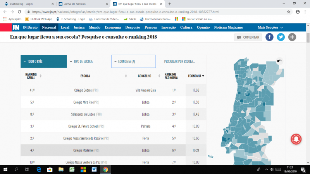Open the Conversor de Video bookmark
This screenshot has width=310, height=174.
click(104, 19)
